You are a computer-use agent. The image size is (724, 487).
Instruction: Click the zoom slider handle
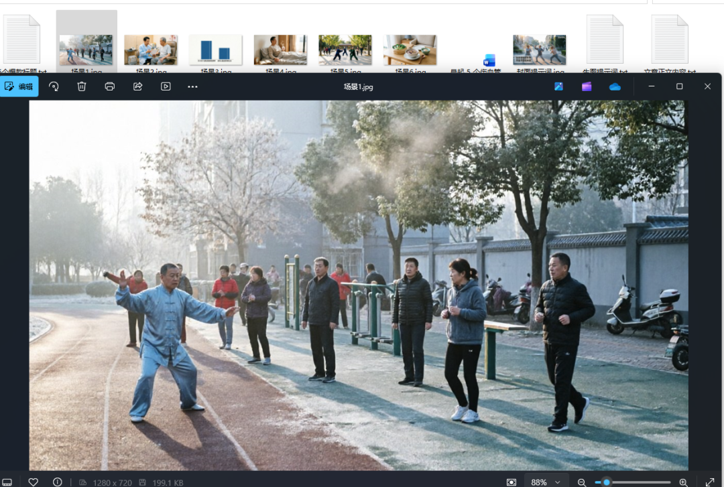(607, 482)
